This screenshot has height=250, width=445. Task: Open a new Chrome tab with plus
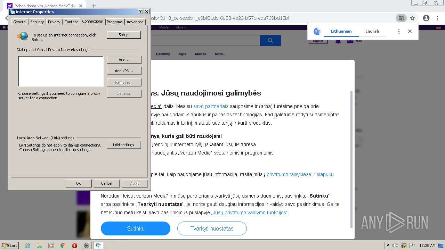pos(94,6)
